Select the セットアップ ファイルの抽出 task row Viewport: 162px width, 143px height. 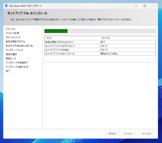[100, 50]
